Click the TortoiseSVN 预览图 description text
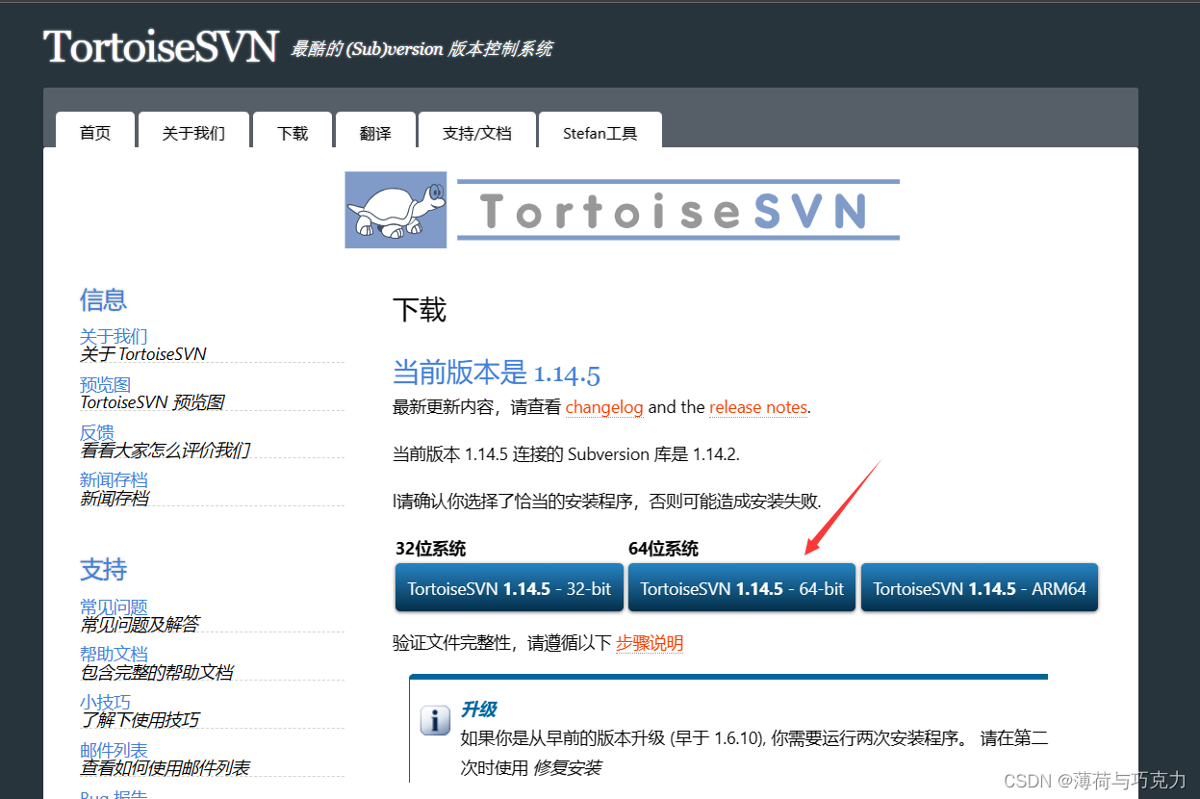Image resolution: width=1200 pixels, height=799 pixels. [152, 402]
